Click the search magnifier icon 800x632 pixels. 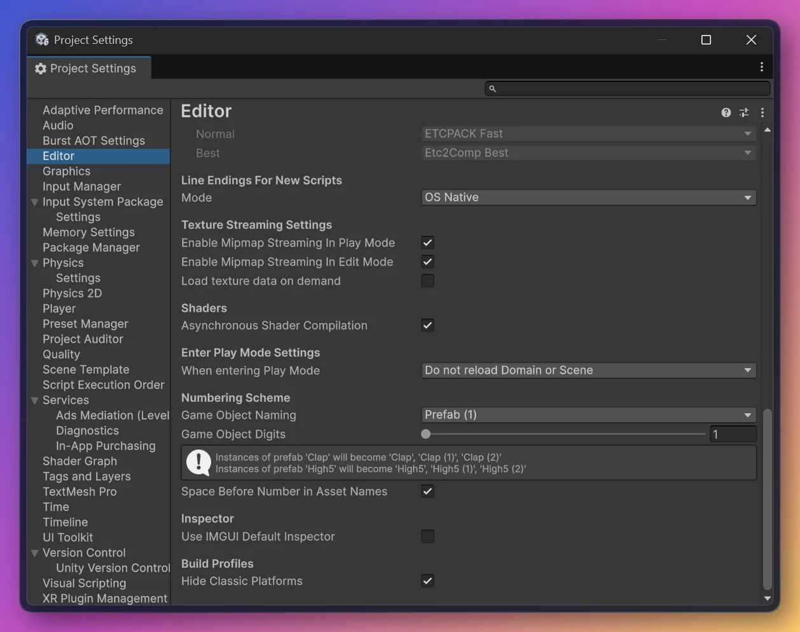point(492,88)
